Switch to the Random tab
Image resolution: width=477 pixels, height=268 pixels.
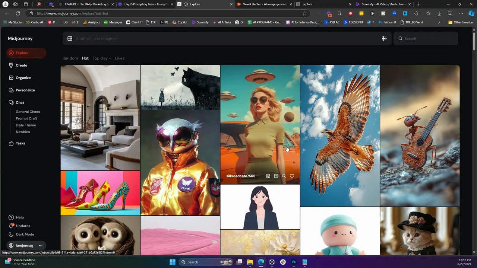tap(70, 58)
